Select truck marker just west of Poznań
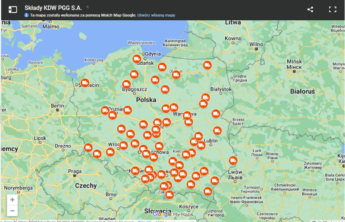The width and height of the screenshot is (345, 222). pos(105,110)
